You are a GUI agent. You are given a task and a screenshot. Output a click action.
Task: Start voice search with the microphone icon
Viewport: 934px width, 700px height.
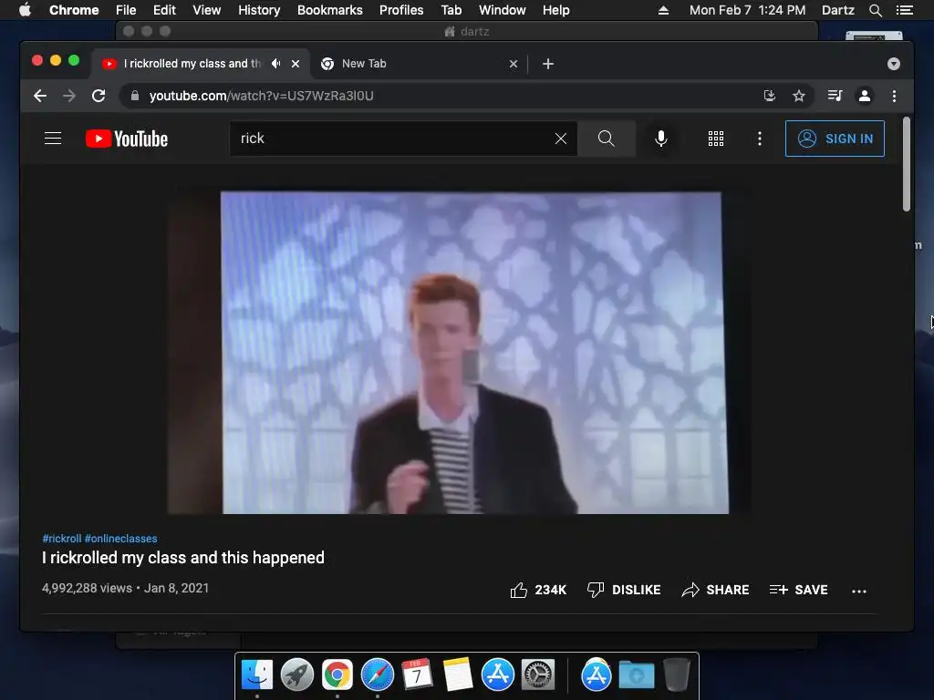click(x=660, y=139)
